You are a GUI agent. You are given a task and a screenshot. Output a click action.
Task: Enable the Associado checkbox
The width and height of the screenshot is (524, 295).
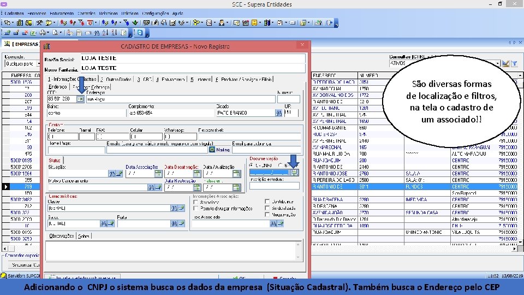coord(196,202)
